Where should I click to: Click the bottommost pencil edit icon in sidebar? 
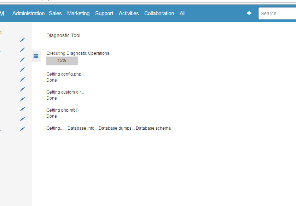tap(23, 129)
